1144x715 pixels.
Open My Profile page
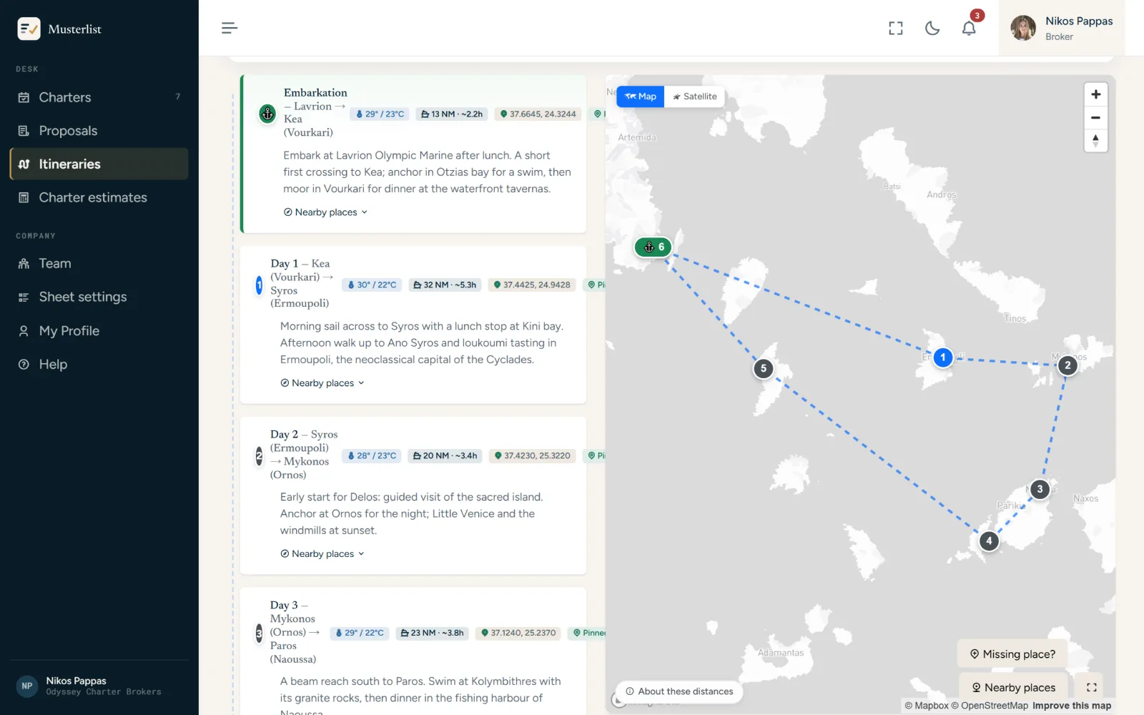pos(99,330)
